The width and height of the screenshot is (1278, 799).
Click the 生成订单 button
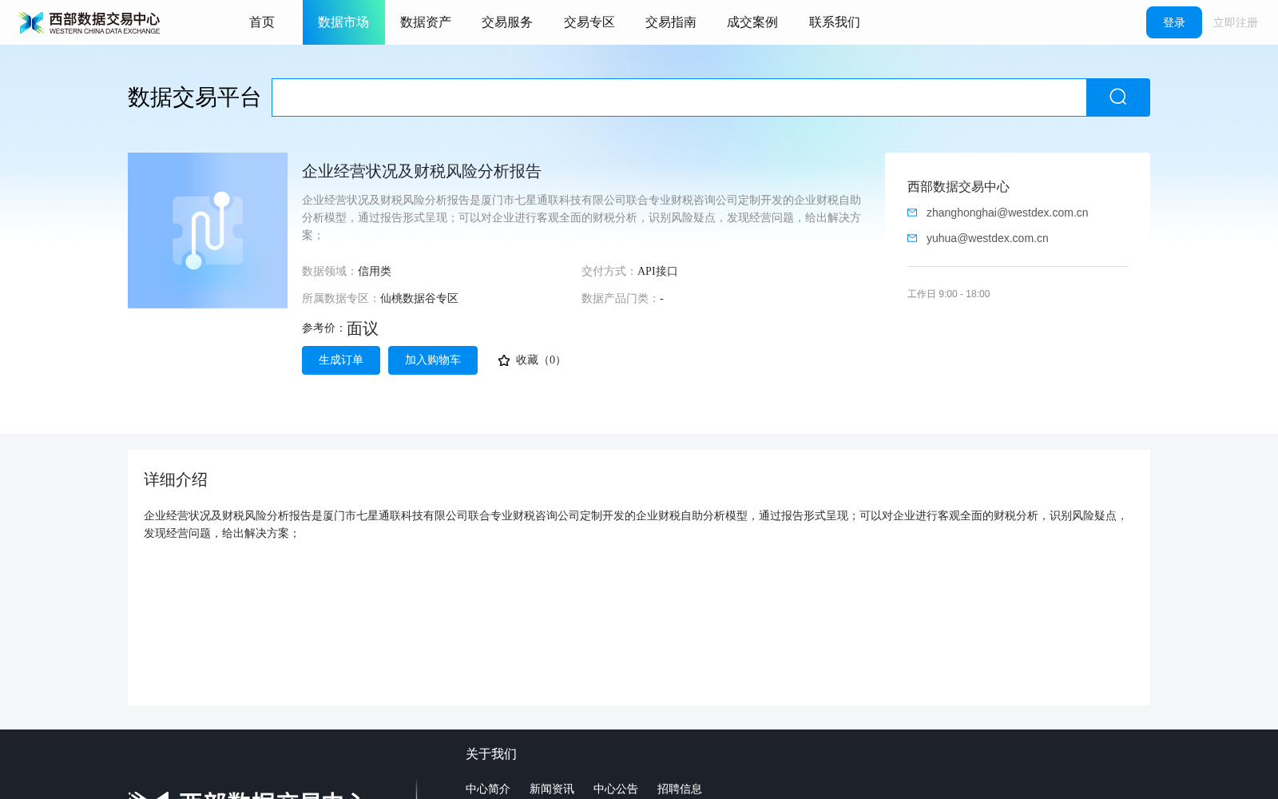point(341,360)
